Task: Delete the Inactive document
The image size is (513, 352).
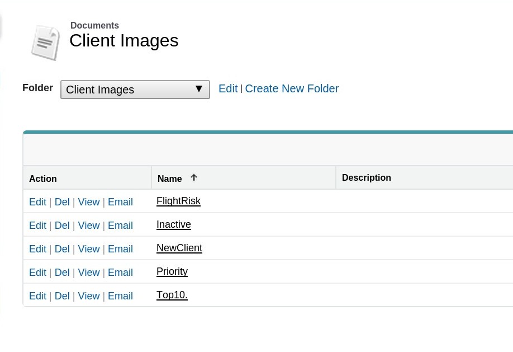Action: point(62,226)
